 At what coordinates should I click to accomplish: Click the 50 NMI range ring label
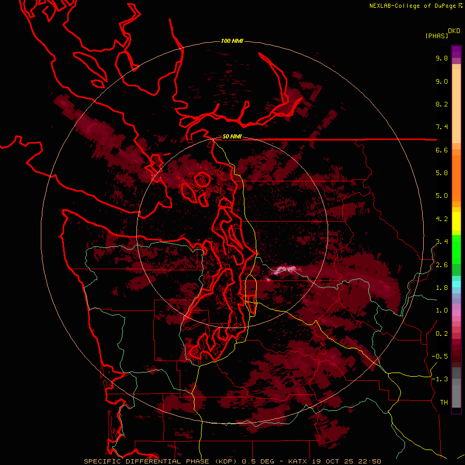tap(232, 136)
